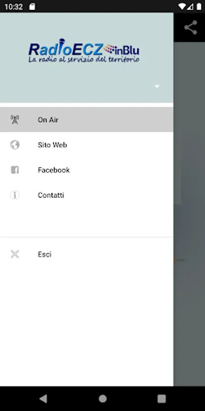
Task: Tap the Android back navigation button
Action: point(43,399)
